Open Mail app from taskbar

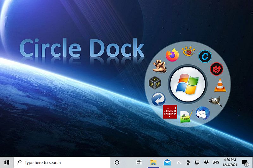tap(167, 163)
